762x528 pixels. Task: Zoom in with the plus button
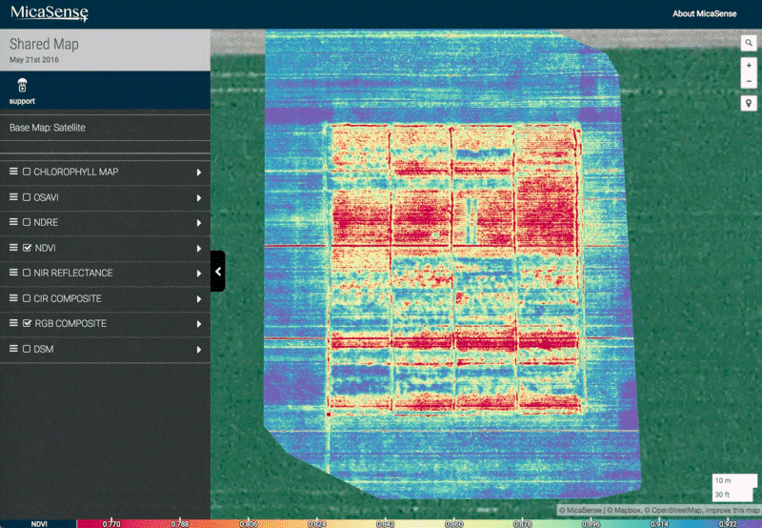point(749,65)
